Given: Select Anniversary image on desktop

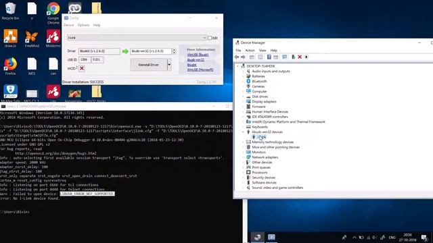Looking at the screenshot, I should pyautogui.click(x=74, y=95).
